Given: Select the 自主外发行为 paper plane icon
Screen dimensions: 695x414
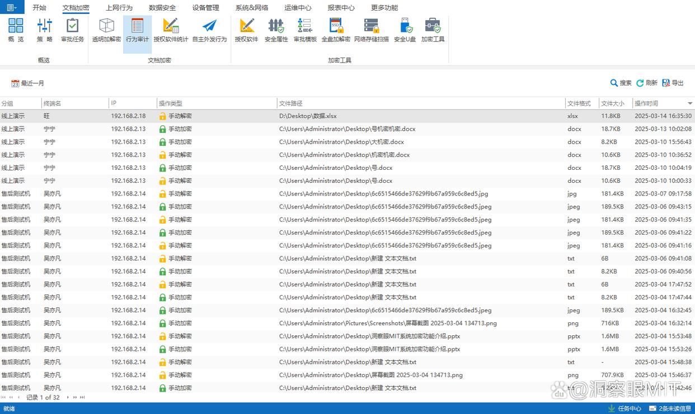Looking at the screenshot, I should (209, 30).
